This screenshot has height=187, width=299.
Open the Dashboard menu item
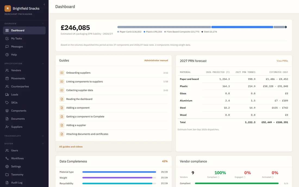click(x=24, y=30)
